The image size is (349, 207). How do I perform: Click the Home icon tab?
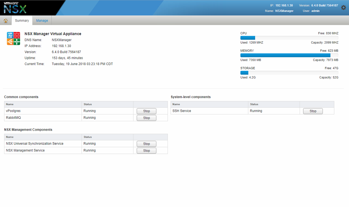click(x=6, y=21)
